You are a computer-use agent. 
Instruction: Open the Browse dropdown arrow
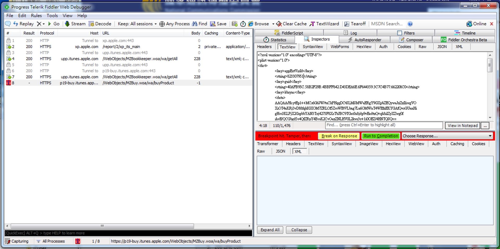tap(273, 24)
